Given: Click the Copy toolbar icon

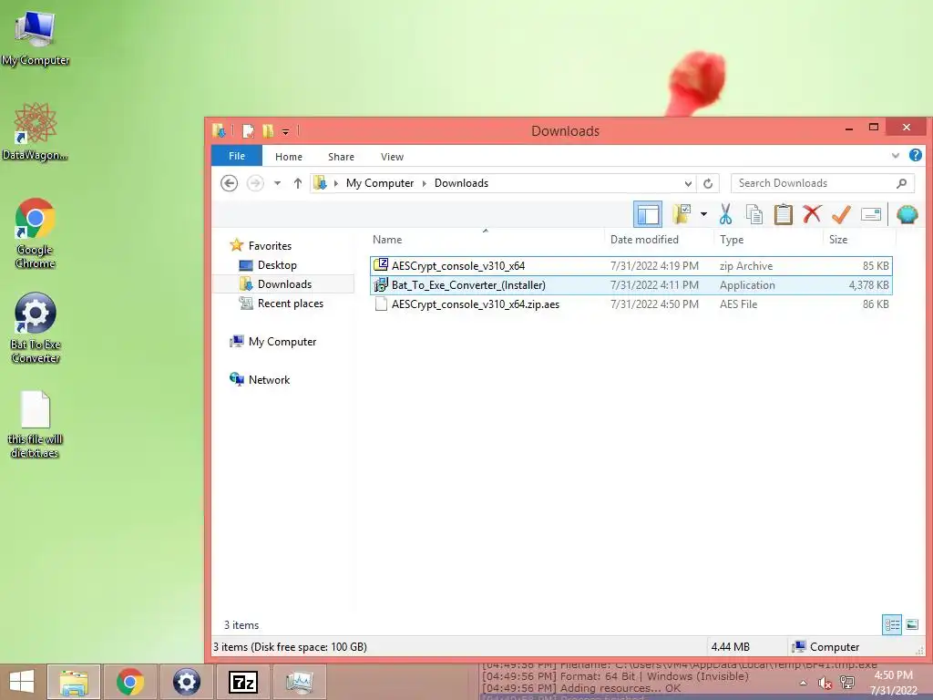Looking at the screenshot, I should (x=754, y=214).
